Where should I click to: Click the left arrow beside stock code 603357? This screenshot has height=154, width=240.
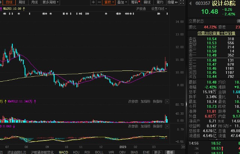click(190, 3)
